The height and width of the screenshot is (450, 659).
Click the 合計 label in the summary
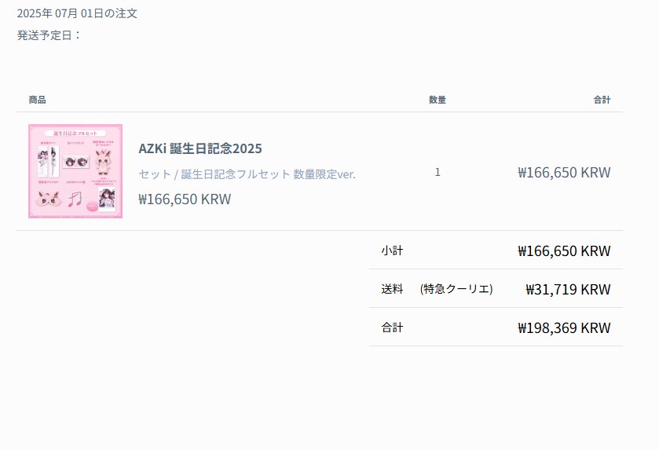392,327
